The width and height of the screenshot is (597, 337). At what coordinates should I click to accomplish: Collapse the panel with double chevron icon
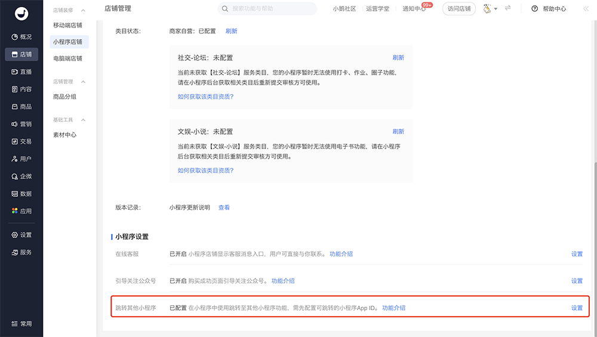pyautogui.click(x=586, y=9)
